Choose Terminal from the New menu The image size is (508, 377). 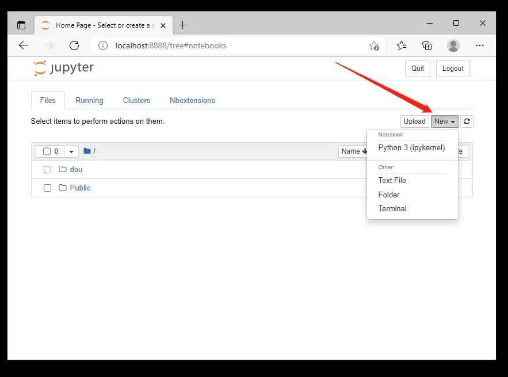(x=392, y=209)
